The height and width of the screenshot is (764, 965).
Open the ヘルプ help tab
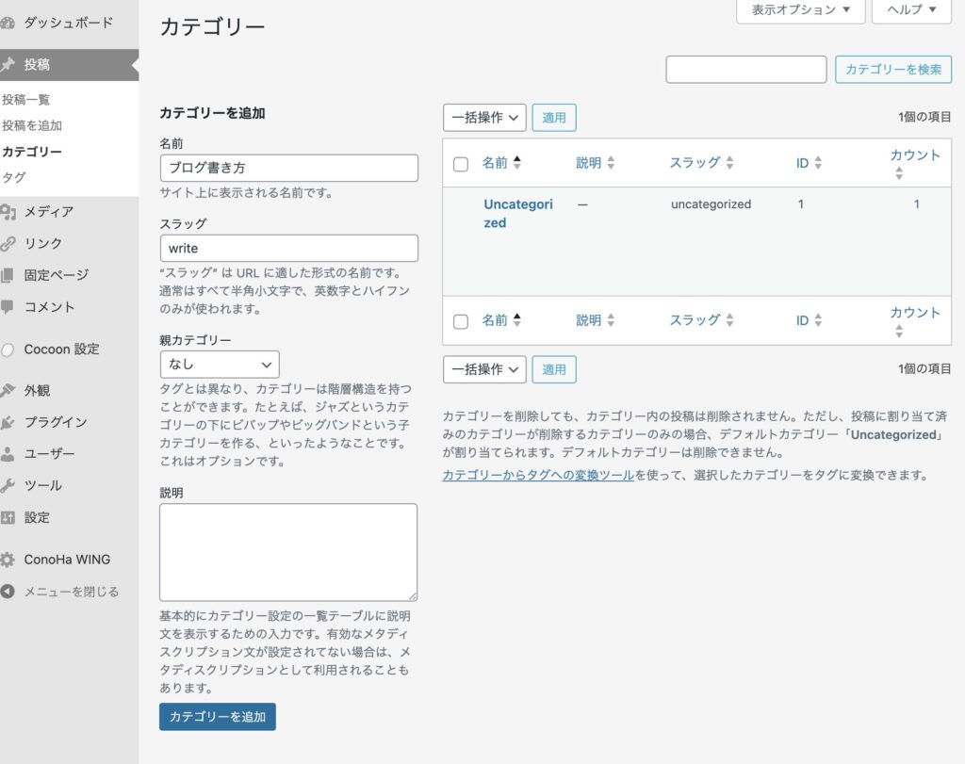pyautogui.click(x=911, y=10)
